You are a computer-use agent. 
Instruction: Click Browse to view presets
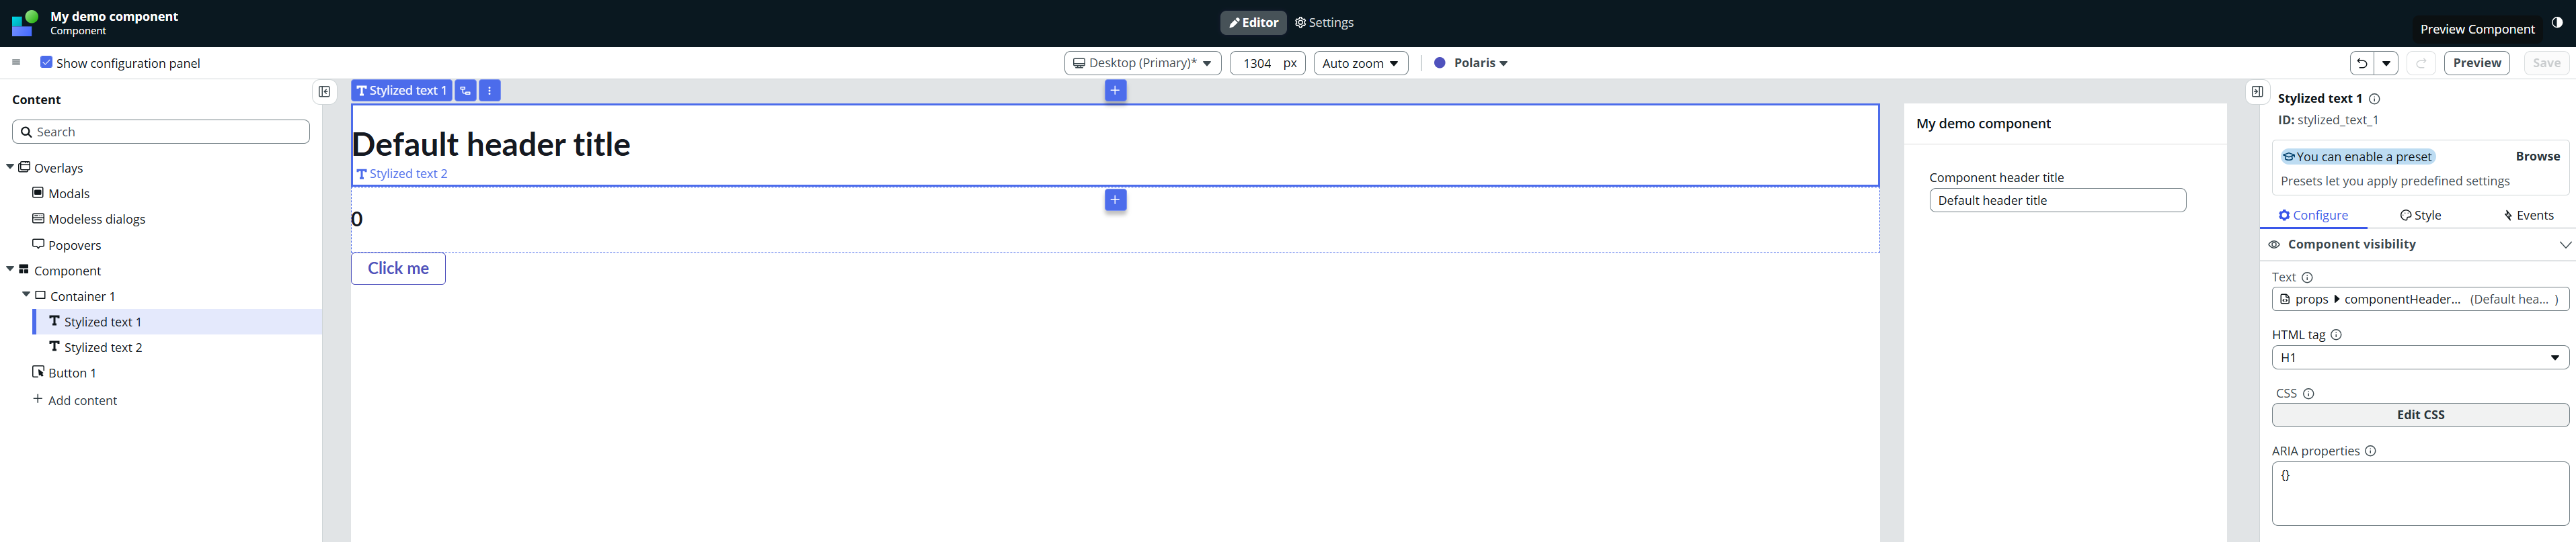pos(2537,156)
